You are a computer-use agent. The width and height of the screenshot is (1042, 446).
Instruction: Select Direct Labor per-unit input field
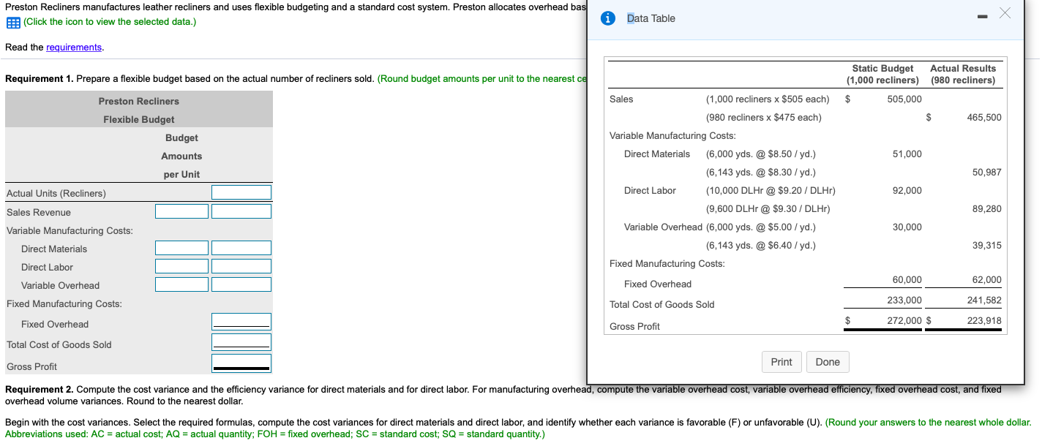(x=181, y=266)
